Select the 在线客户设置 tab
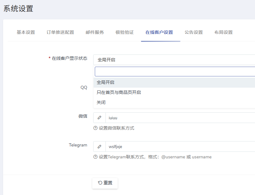255x195 pixels. click(x=159, y=32)
